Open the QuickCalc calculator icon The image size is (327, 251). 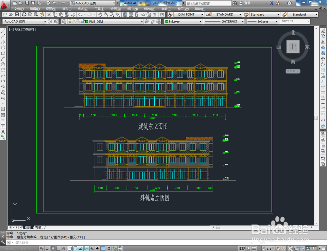pos(155,14)
